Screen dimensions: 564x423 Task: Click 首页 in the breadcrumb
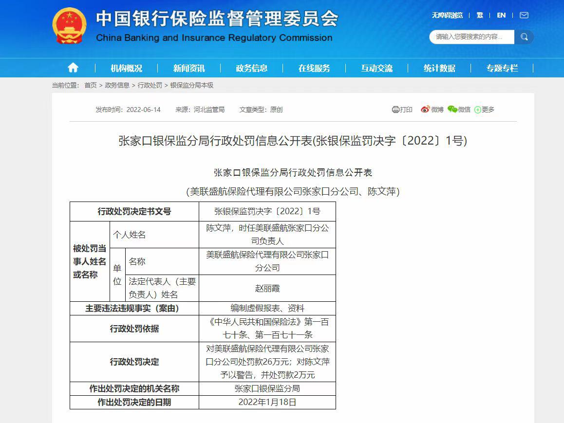click(x=91, y=85)
